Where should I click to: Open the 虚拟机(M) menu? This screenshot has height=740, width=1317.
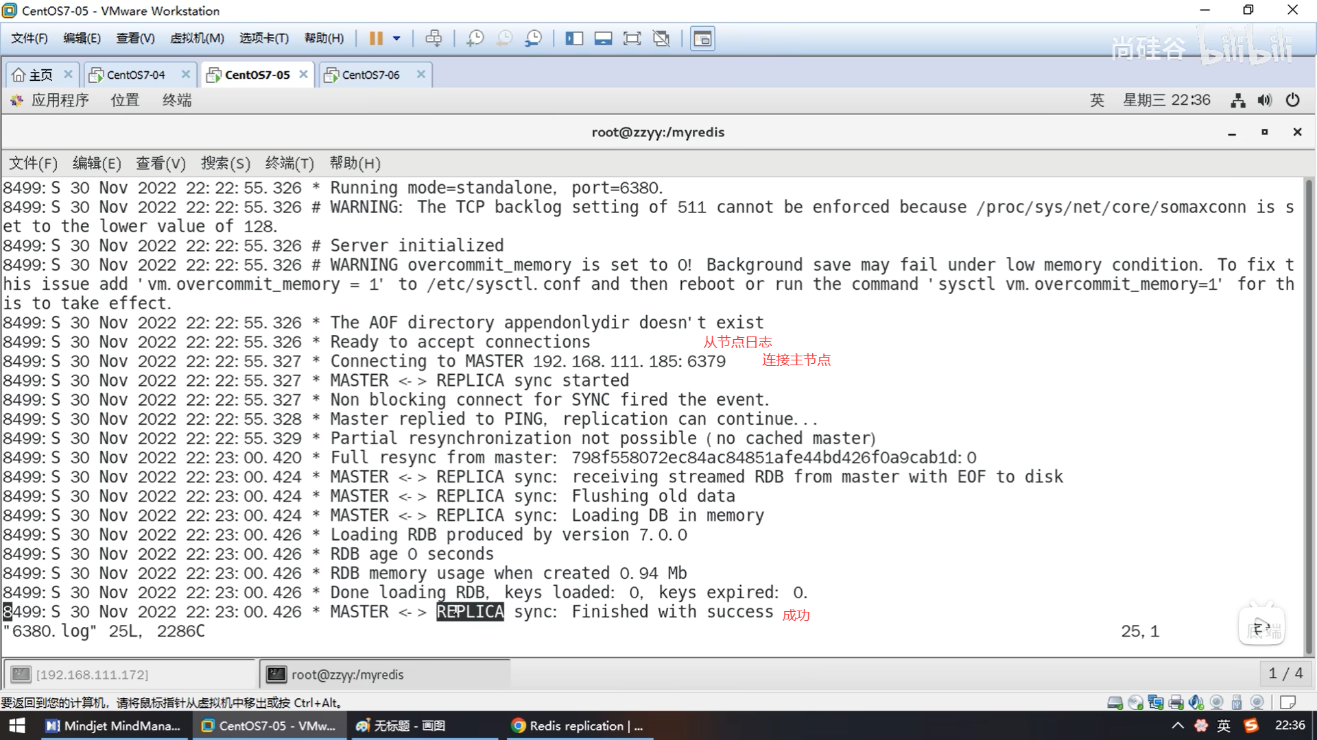[x=197, y=38]
